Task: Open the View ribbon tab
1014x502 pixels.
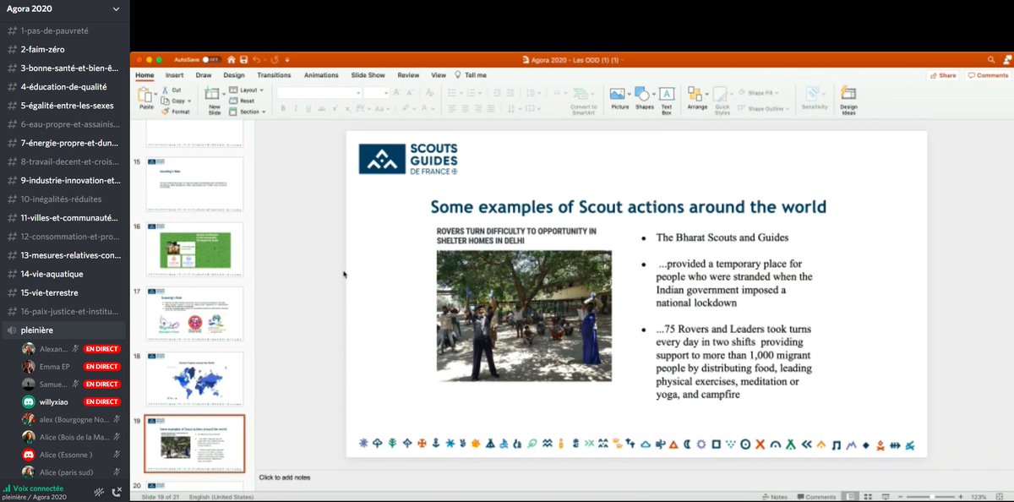Action: click(x=439, y=75)
